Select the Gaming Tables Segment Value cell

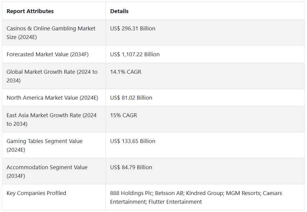[44, 145]
